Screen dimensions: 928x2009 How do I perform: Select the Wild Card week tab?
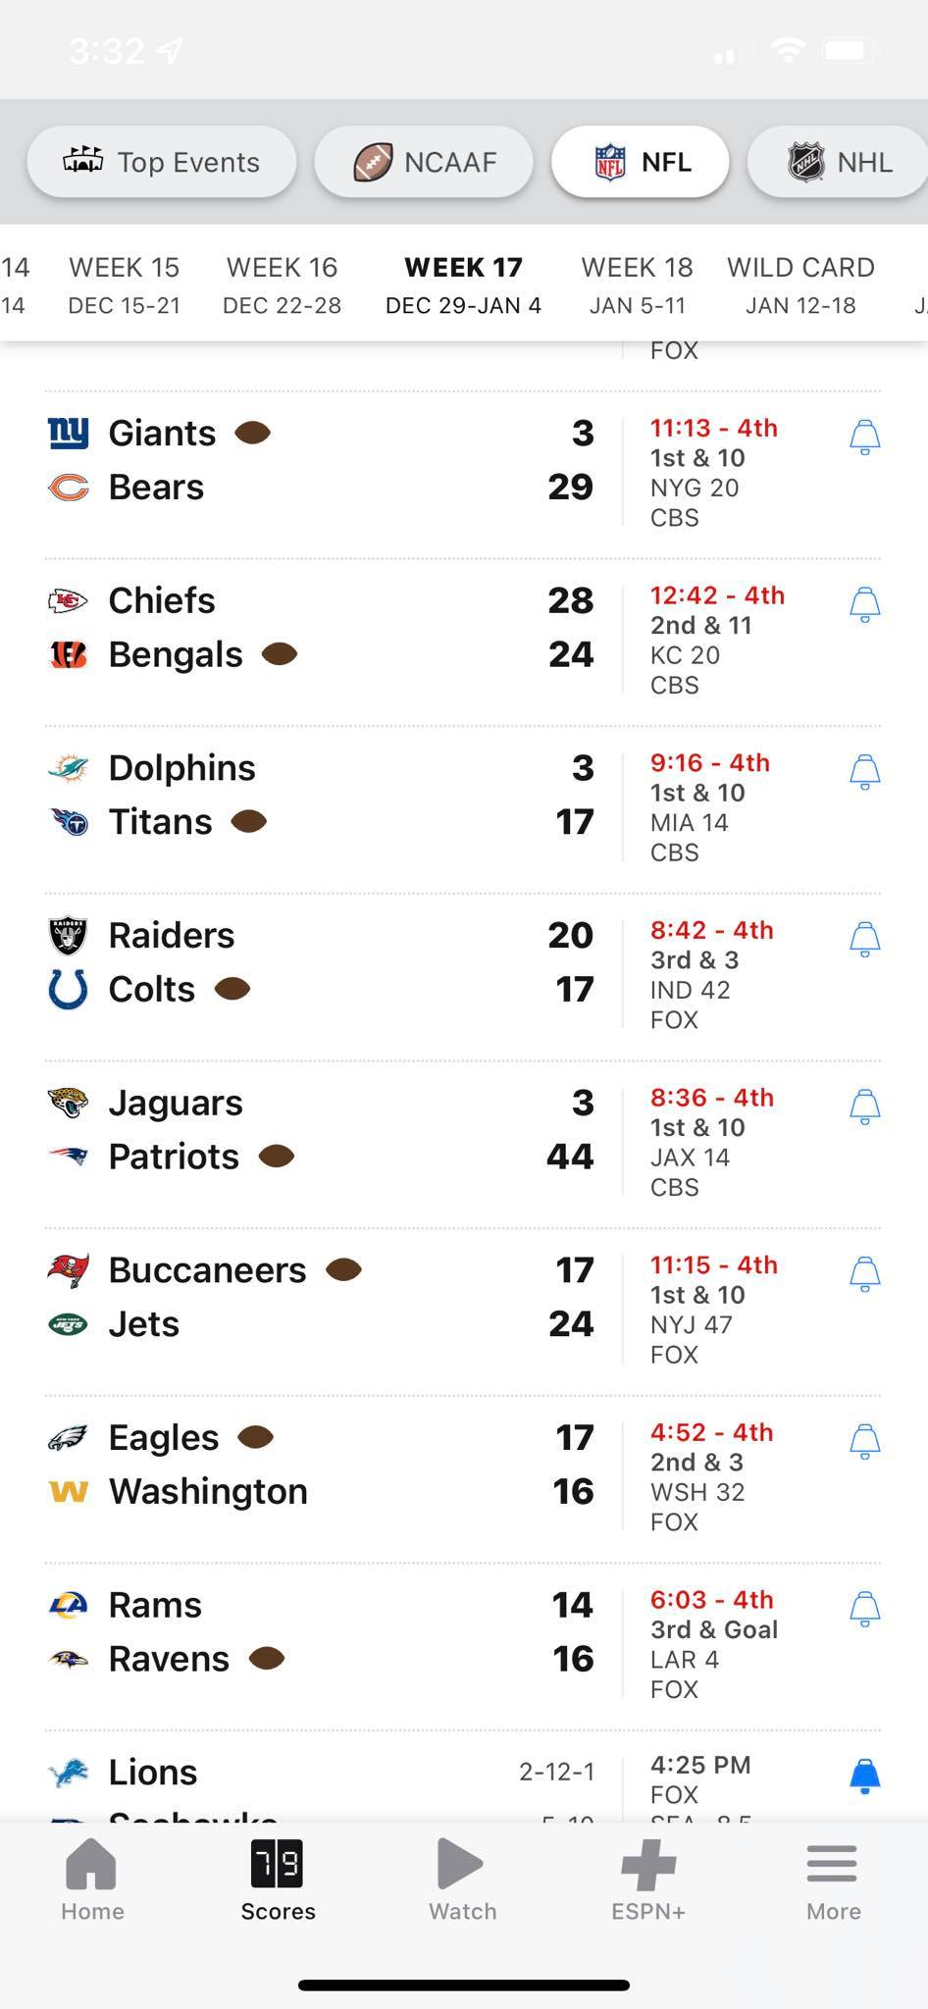point(800,284)
